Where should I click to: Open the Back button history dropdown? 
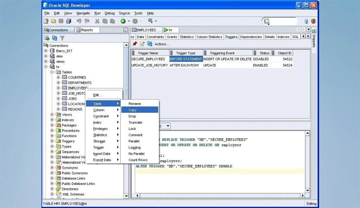pos(129,21)
